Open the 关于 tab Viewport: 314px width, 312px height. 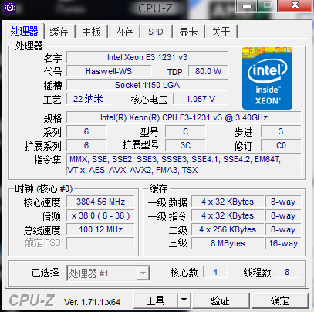coord(221,32)
